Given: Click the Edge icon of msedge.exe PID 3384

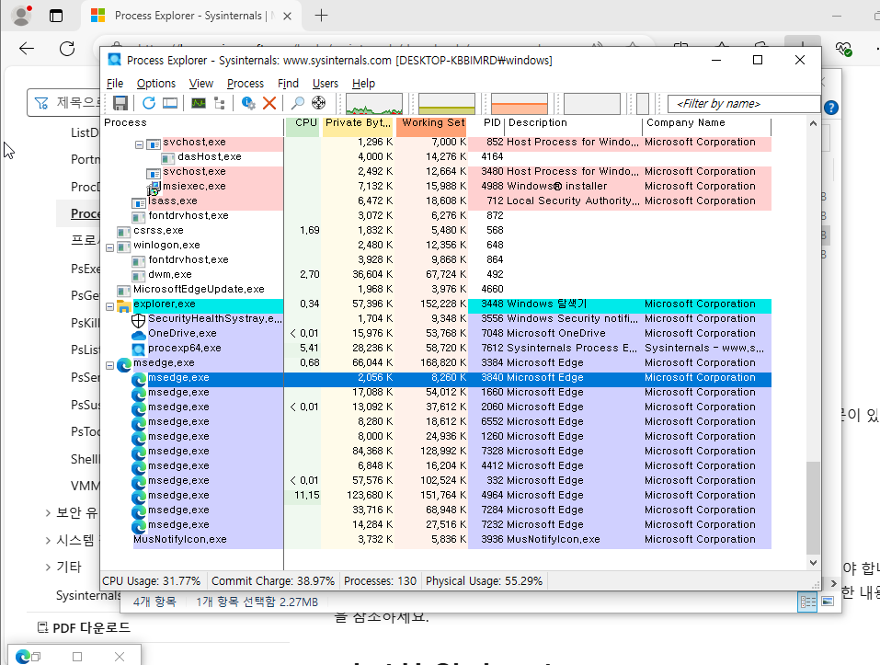Looking at the screenshot, I should click(123, 364).
